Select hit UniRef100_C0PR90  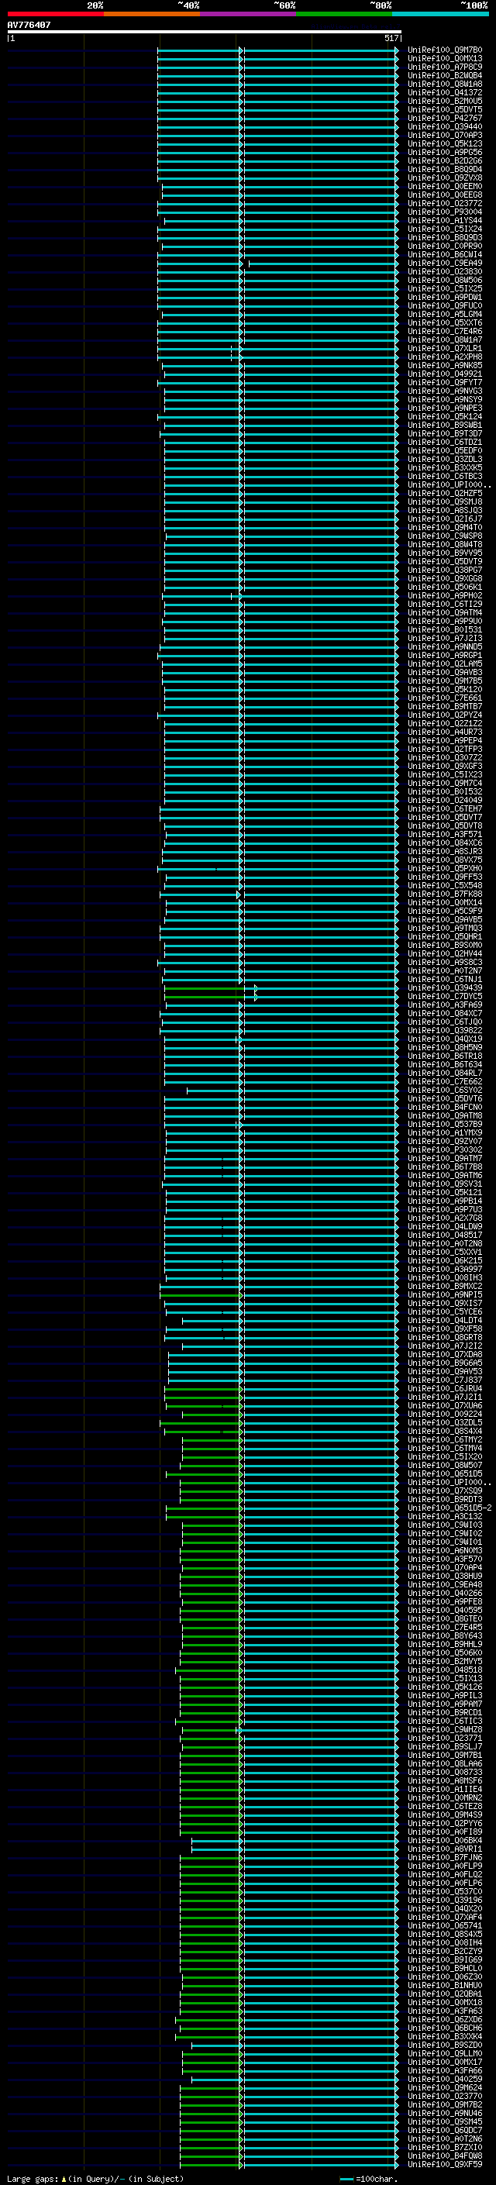[x=445, y=246]
